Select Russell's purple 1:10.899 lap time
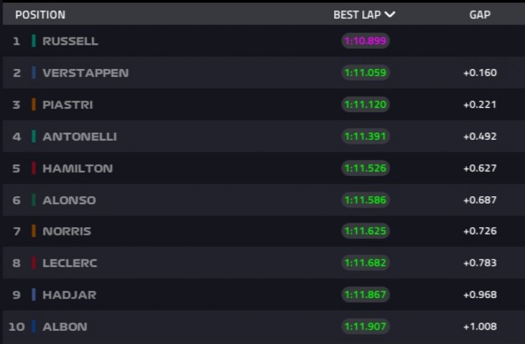The image size is (525, 344). [x=366, y=41]
